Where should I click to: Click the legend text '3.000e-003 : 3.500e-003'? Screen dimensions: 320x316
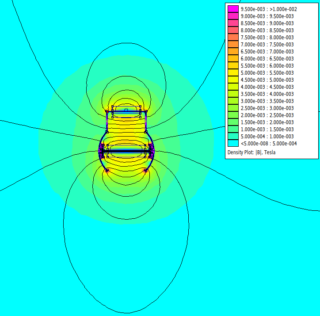(x=267, y=101)
